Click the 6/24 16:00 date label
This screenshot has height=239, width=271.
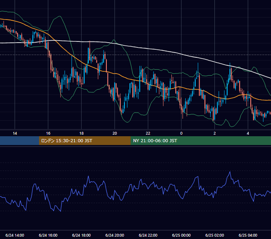[x=48, y=235]
